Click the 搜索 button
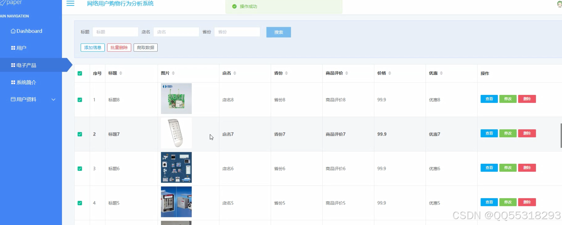562x225 pixels. [278, 32]
